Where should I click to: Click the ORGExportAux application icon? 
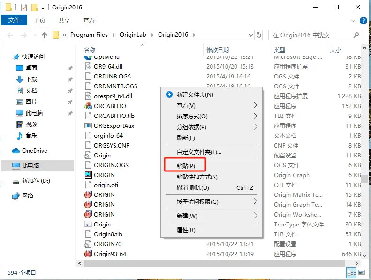tap(88, 125)
